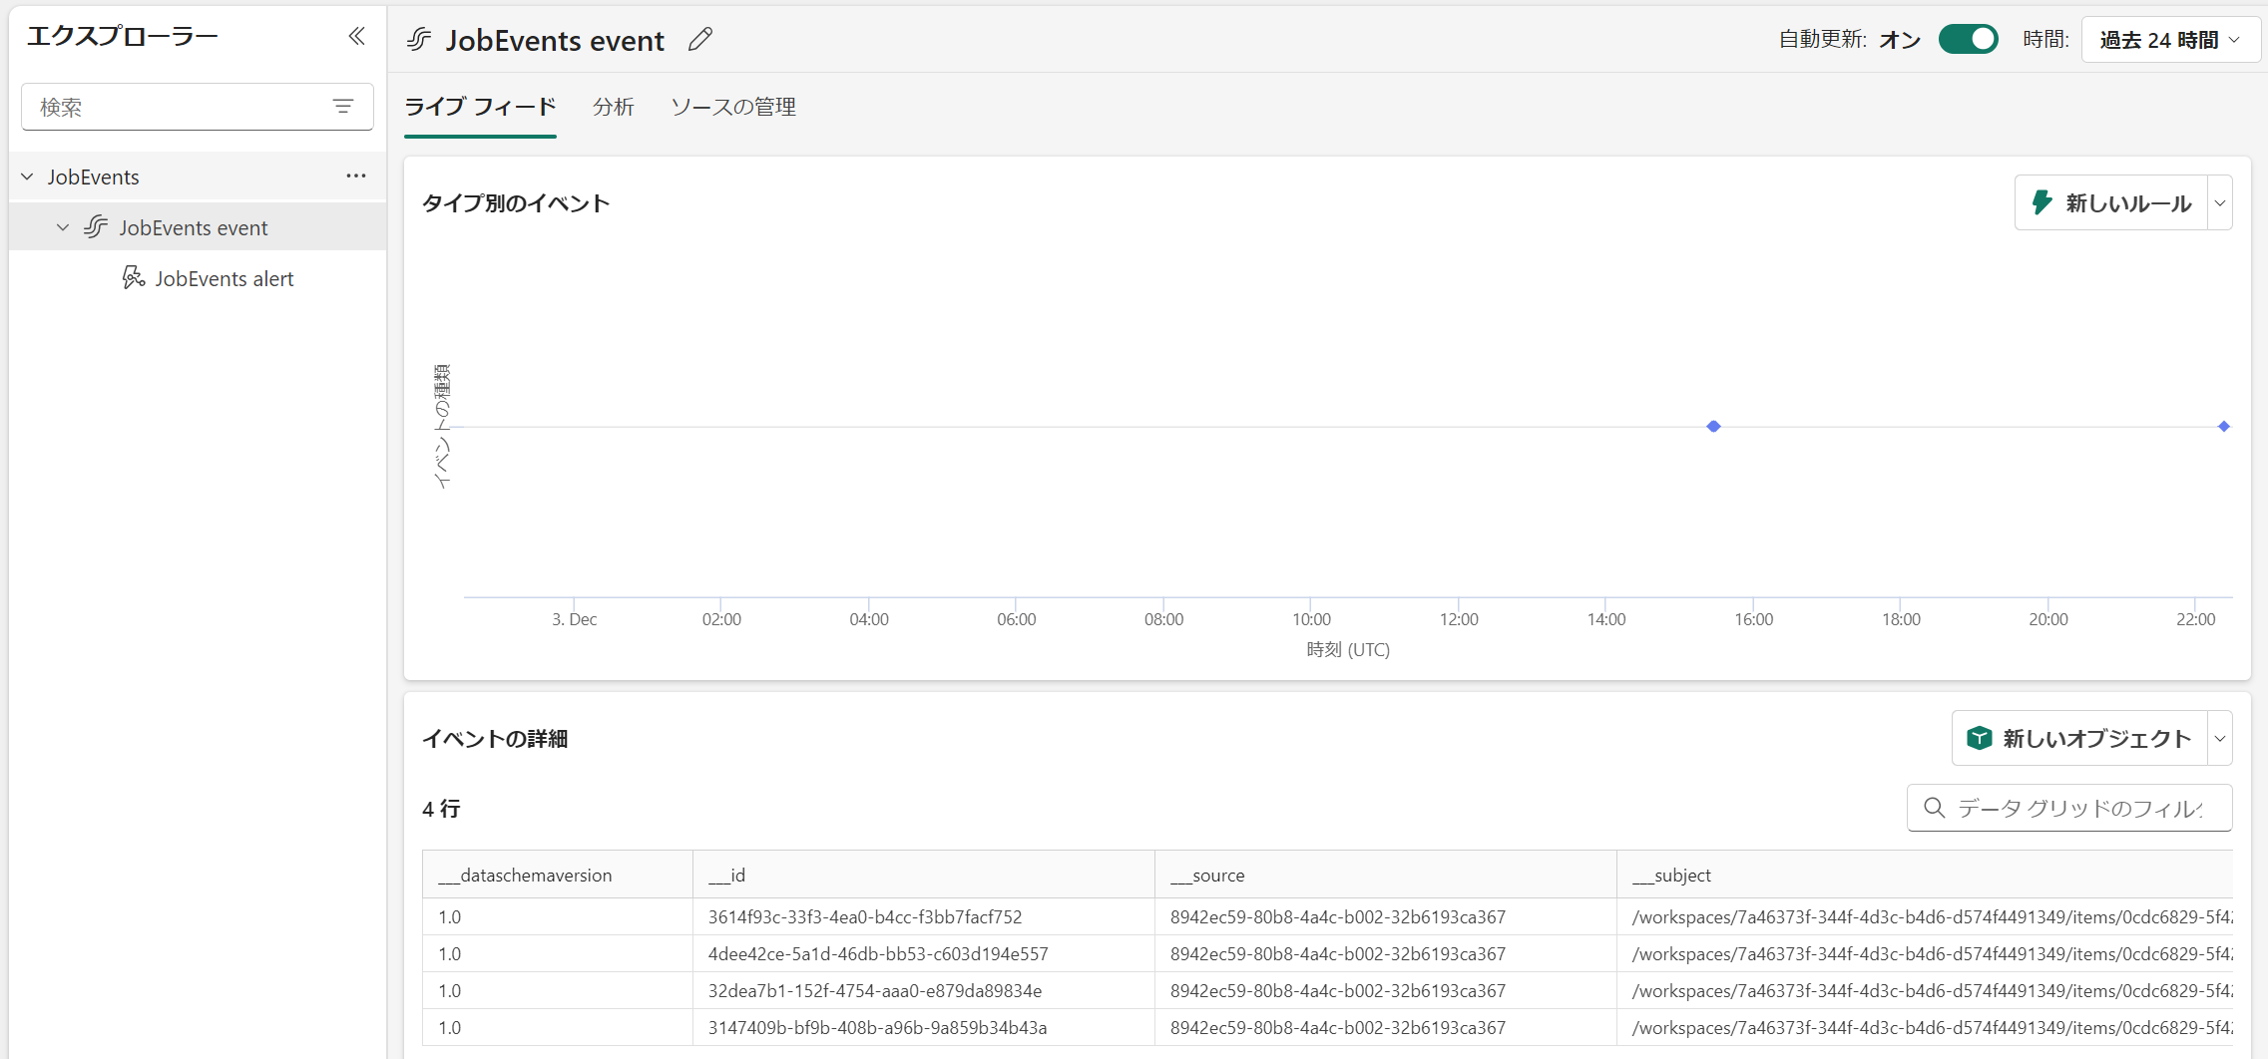Select the id cell 4dee42ce-5a1d-46db-bb53-c603d194e557

click(924, 953)
